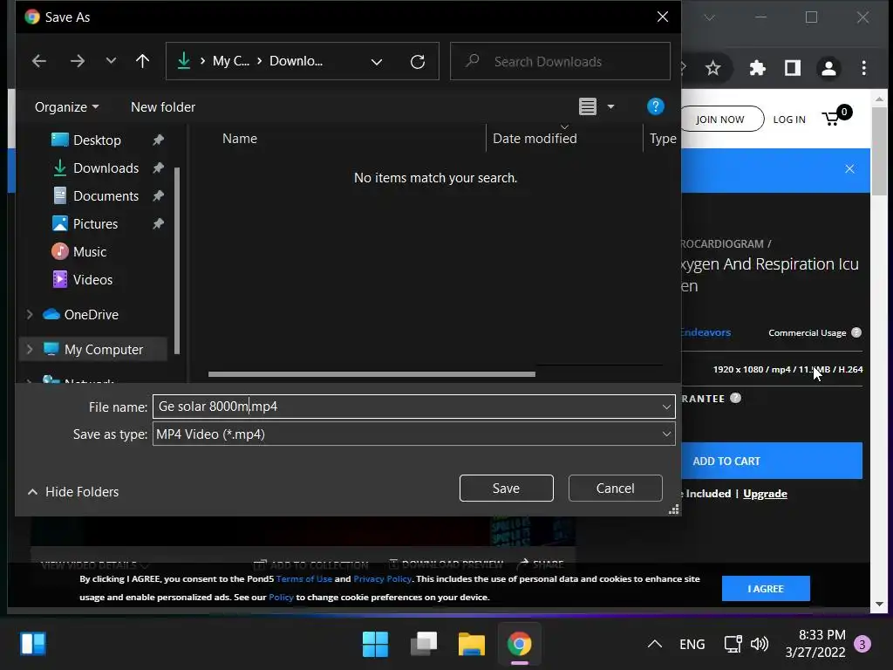Viewport: 893px width, 670px height.
Task: Select OneDrive in navigation pane
Action: (91, 314)
